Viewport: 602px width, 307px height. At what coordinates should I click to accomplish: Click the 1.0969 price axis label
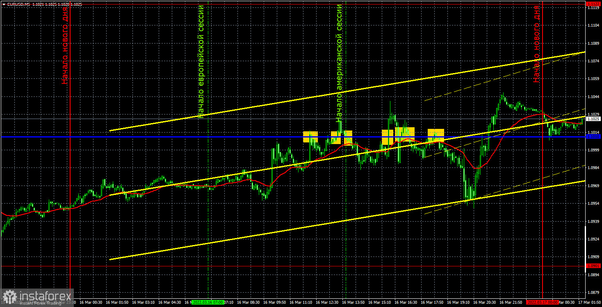[x=593, y=186]
